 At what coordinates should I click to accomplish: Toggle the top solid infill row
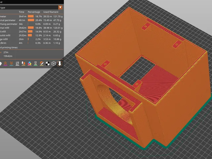31,35
